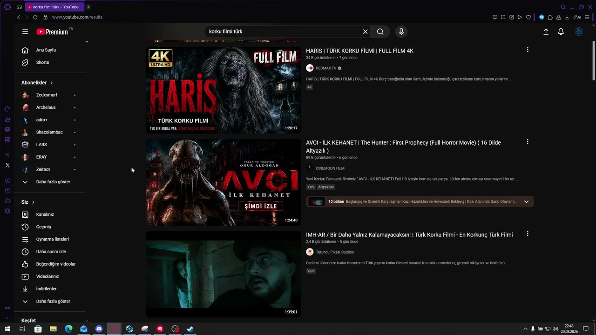Viewport: 596px width, 335px height.
Task: Open the system volume tray icon
Action: (555, 329)
